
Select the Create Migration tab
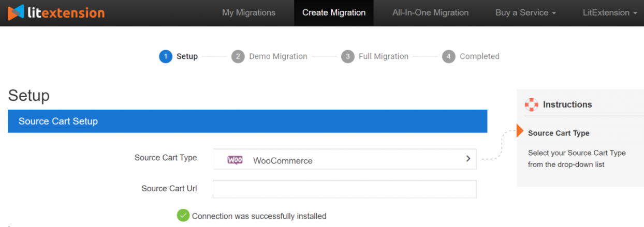tap(334, 12)
